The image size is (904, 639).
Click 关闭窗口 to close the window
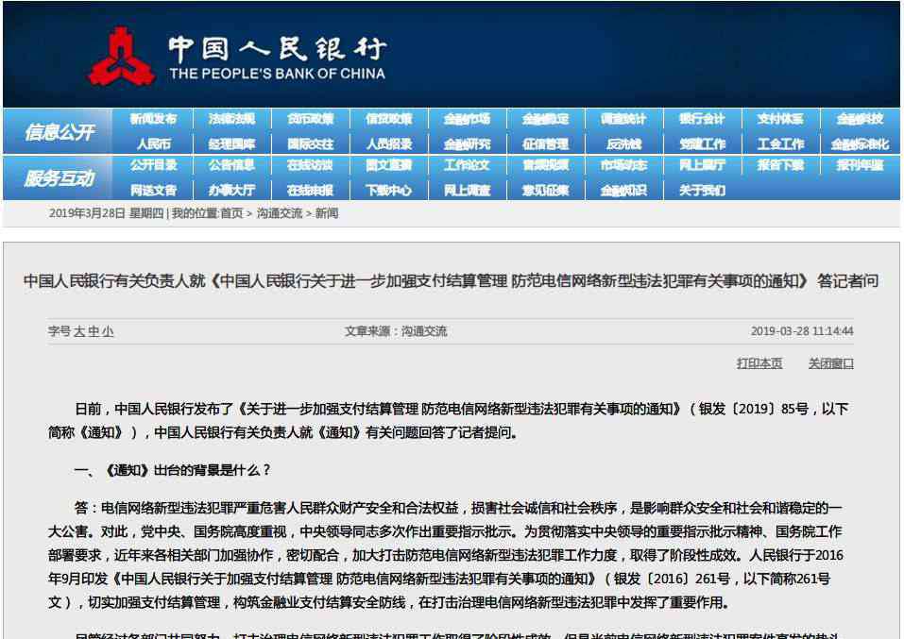click(x=830, y=363)
